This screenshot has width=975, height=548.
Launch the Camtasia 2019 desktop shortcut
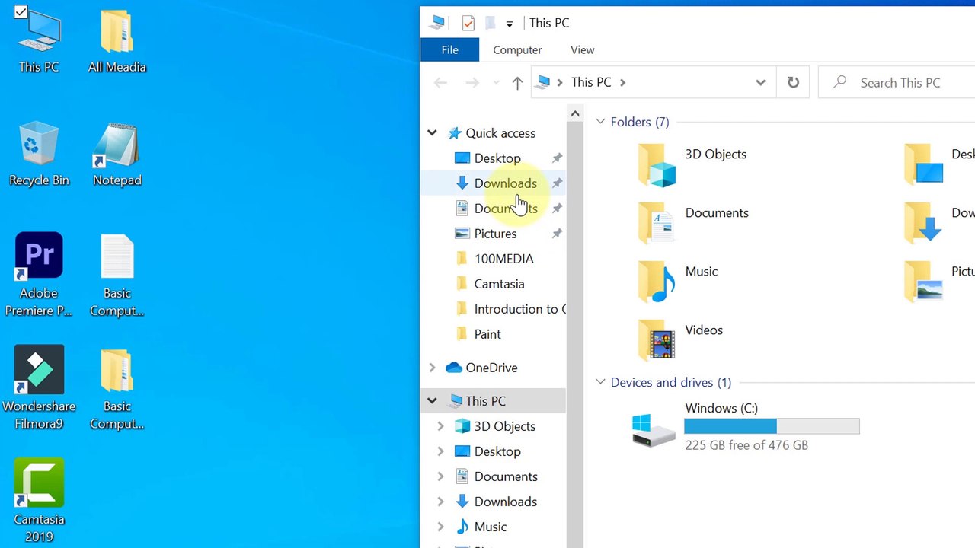click(x=39, y=501)
